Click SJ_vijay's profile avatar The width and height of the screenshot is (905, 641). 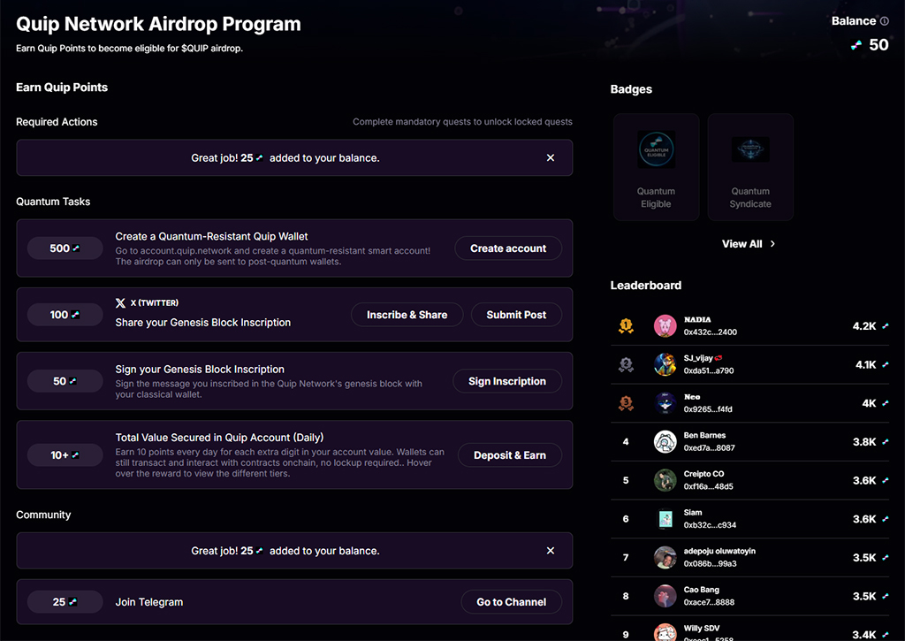[x=665, y=364]
